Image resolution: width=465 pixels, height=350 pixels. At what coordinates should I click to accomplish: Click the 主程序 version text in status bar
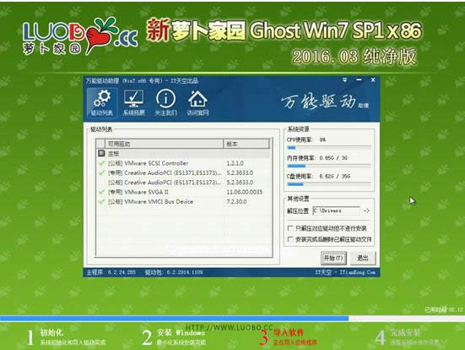(111, 272)
